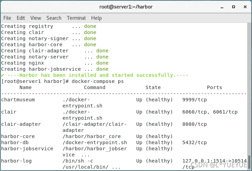Click the 5432/tcp port value
Viewport: 252px width, 171px height.
[195, 142]
